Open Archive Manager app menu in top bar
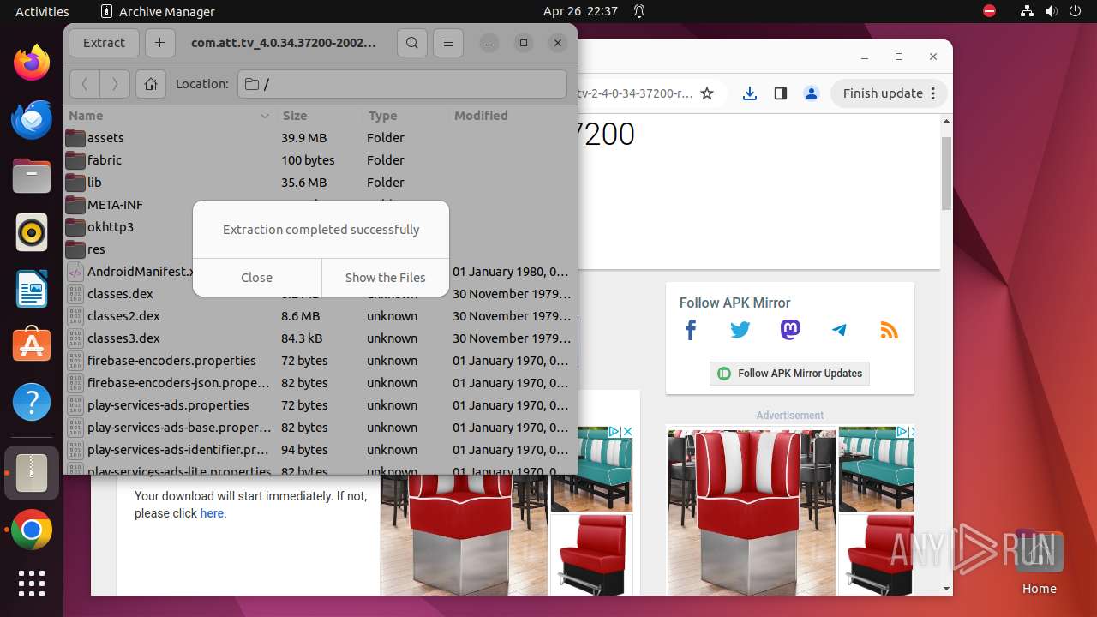 [x=158, y=11]
